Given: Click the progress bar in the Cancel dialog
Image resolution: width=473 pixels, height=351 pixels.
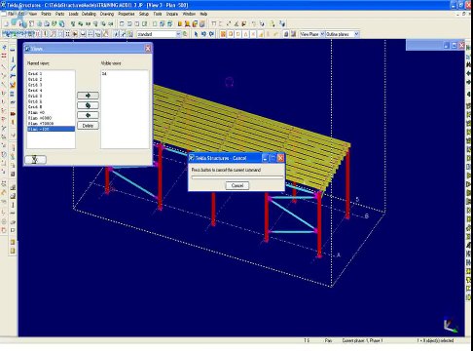Looking at the screenshot, I should click(237, 177).
